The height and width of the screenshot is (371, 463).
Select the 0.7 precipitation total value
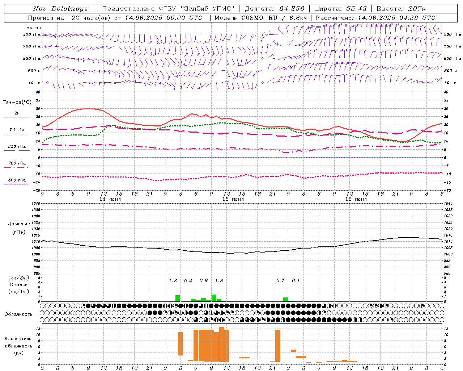[281, 280]
